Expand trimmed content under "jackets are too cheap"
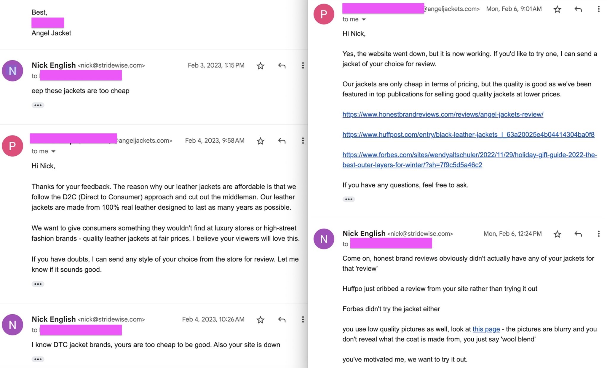This screenshot has height=368, width=607. point(38,105)
